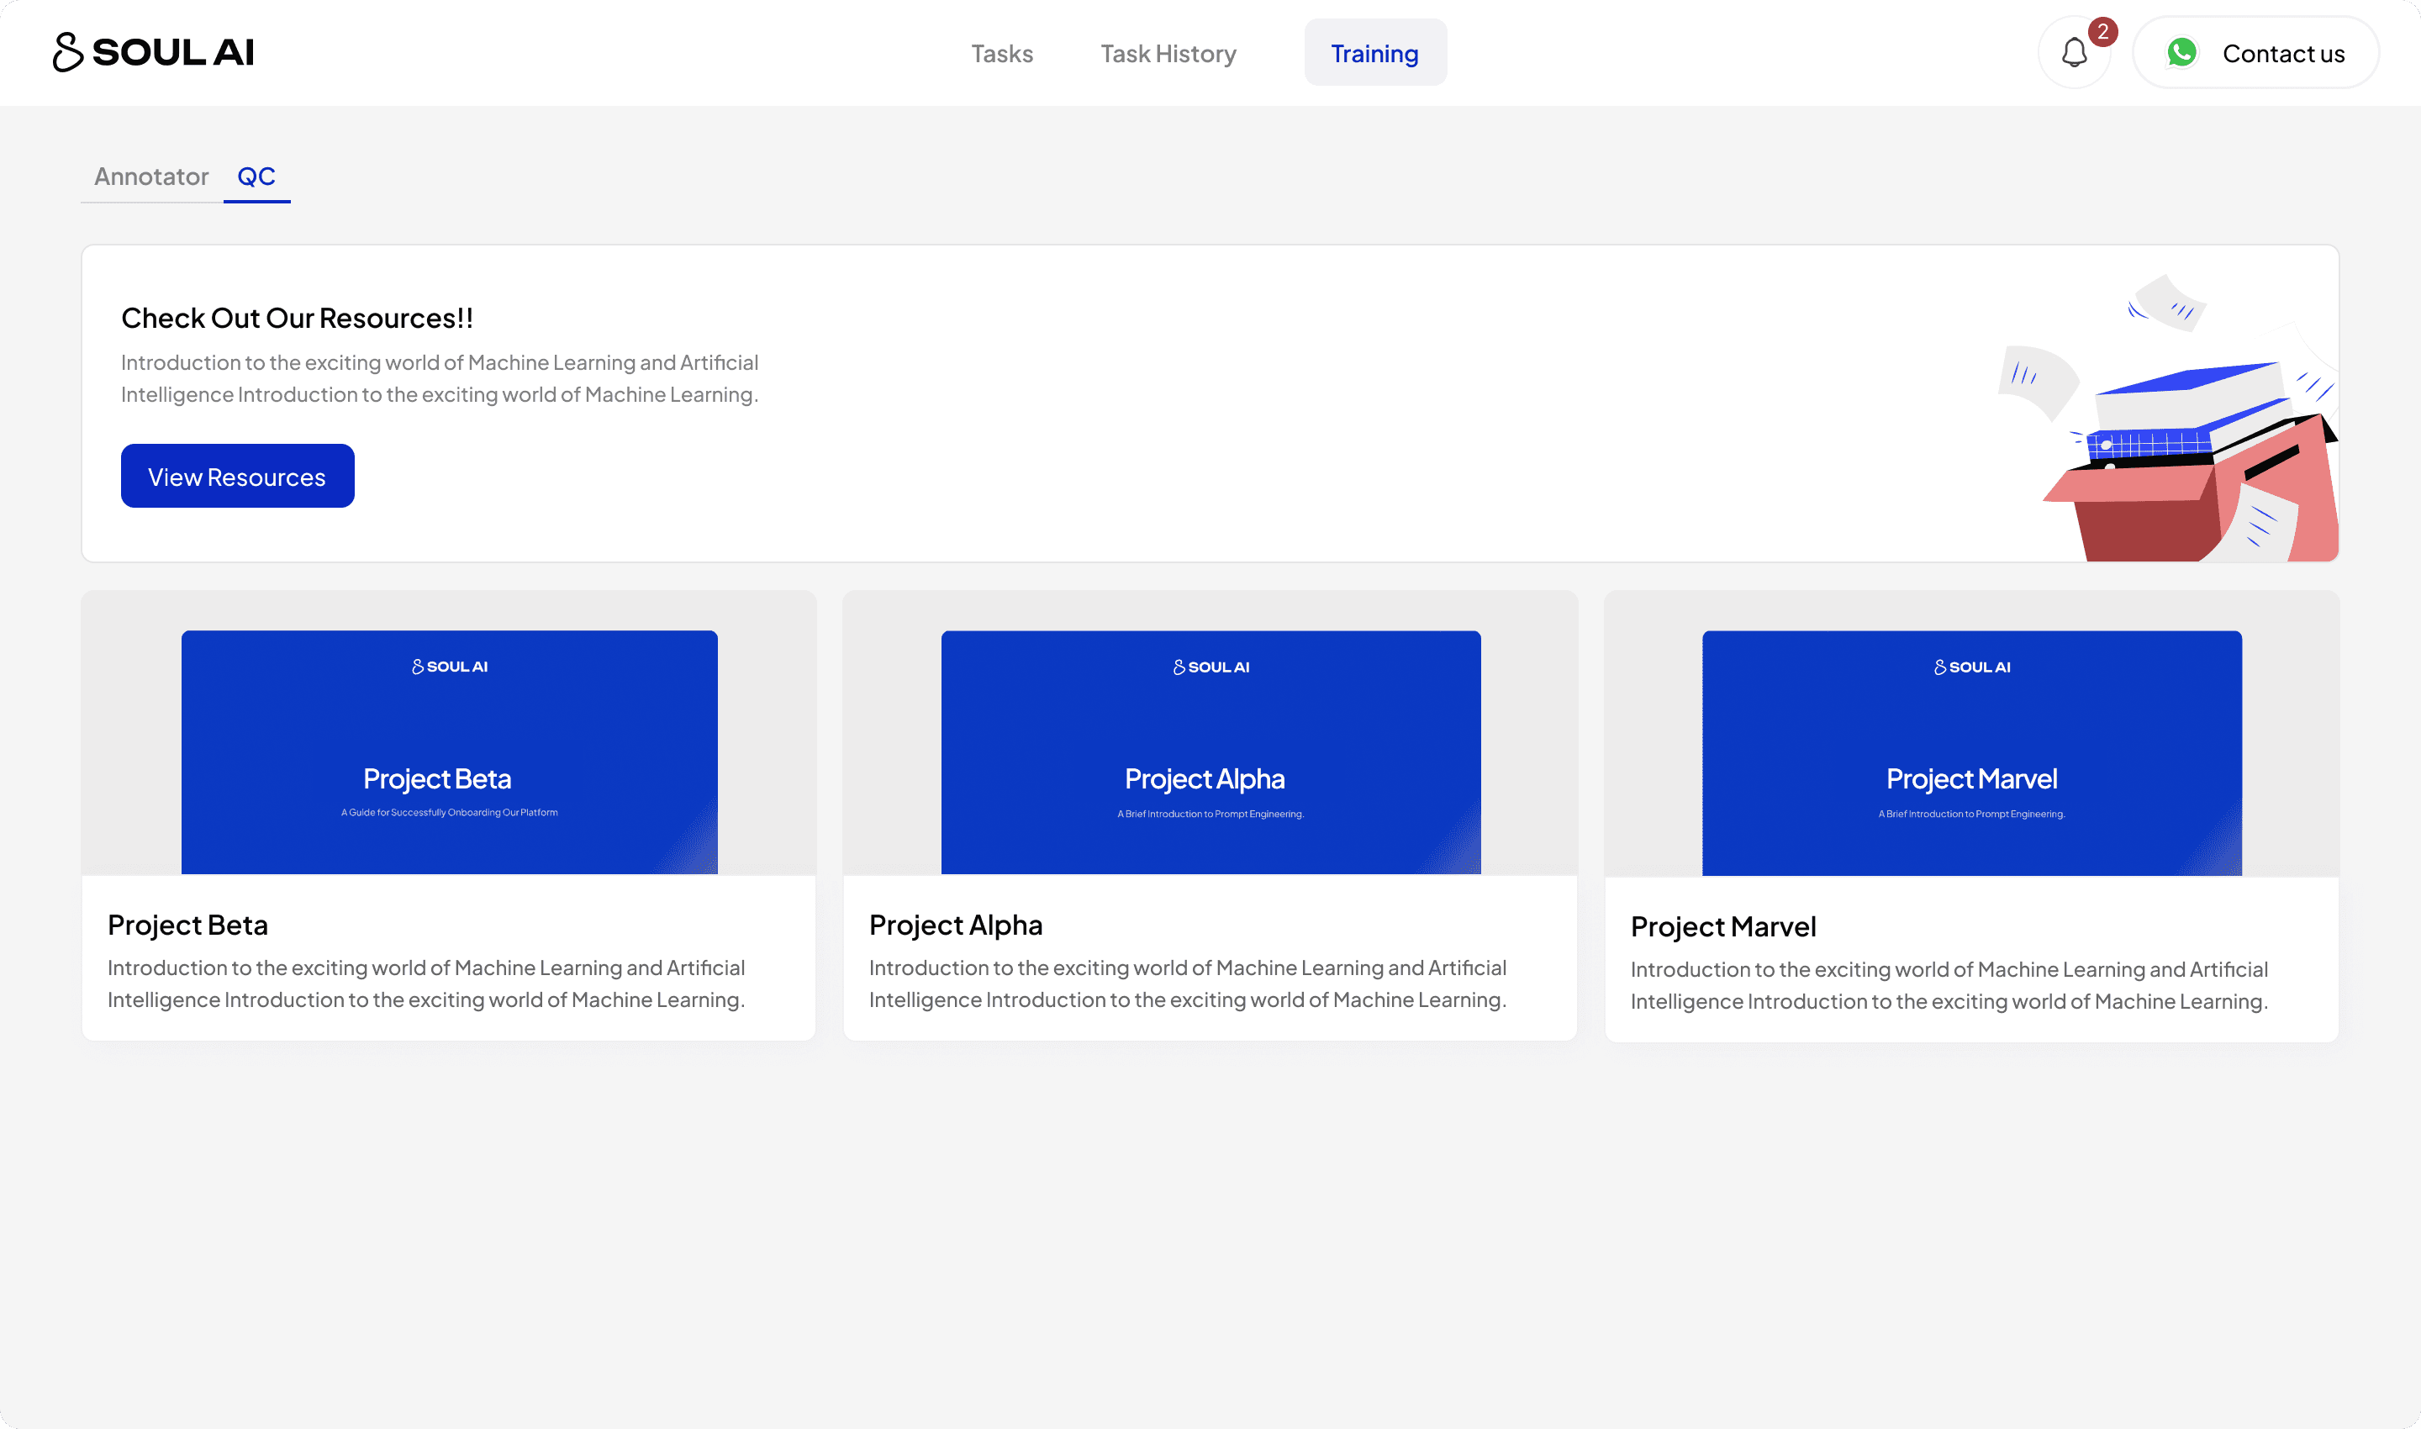Switch to the Annotator tab
Viewport: 2421px width, 1429px height.
(x=151, y=177)
